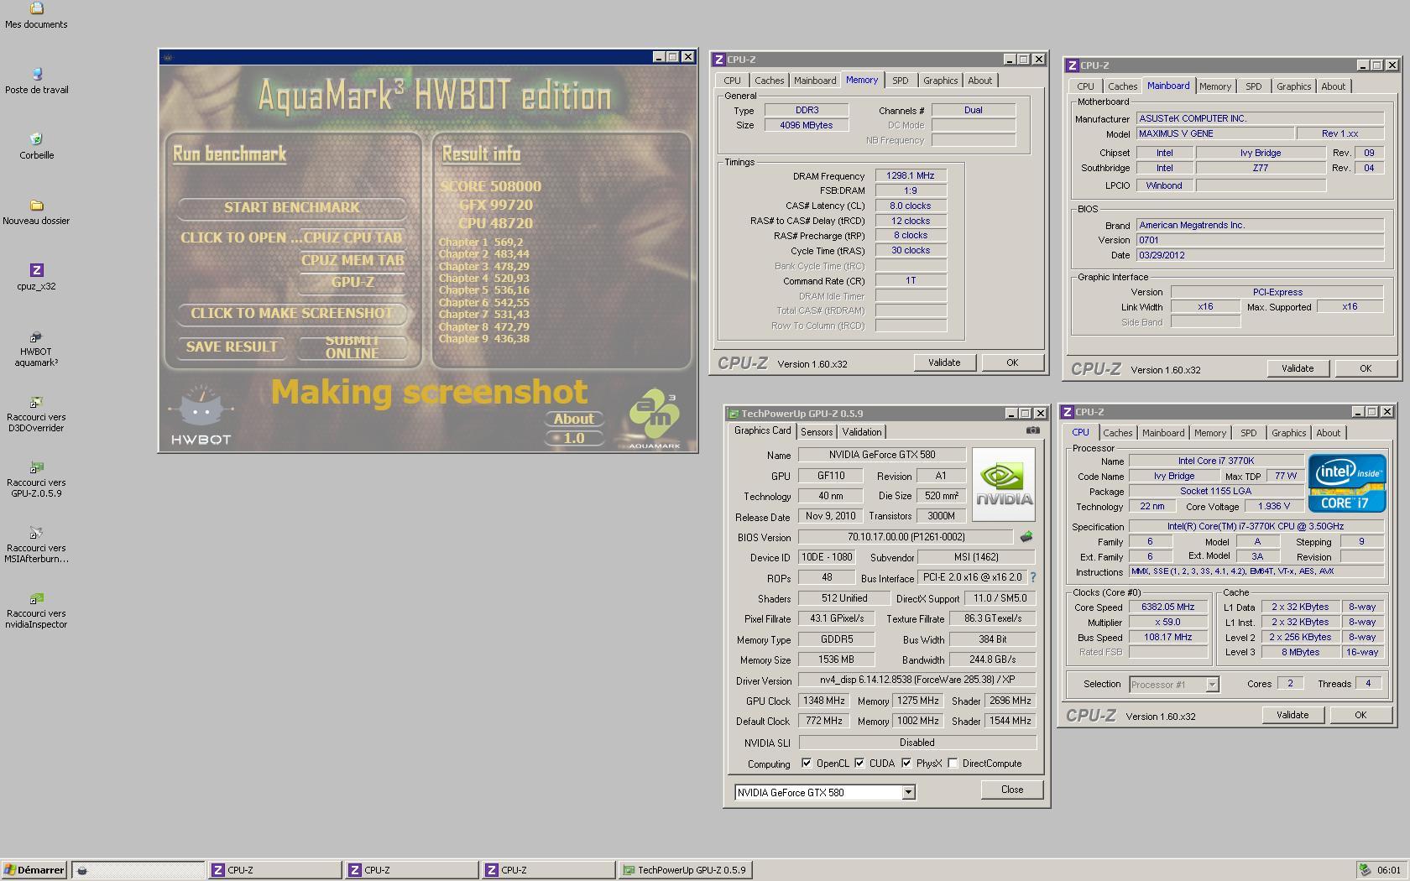Viewport: 1410px width, 881px height.
Task: Open nvidiaInspector shortcut icon
Action: tap(36, 598)
